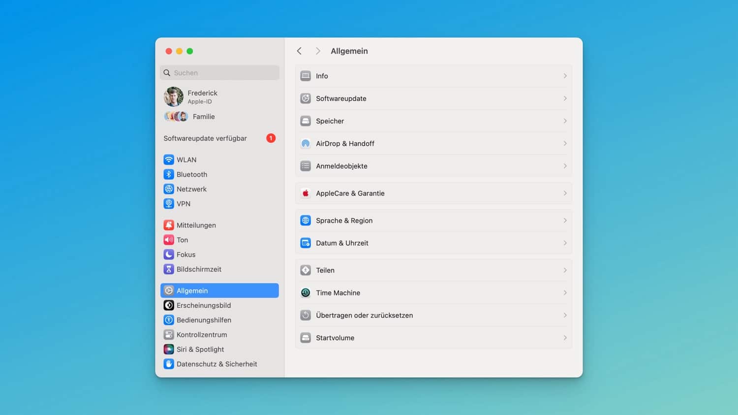Expand the AppleCare & Garantie chevron
Screen dimensions: 738x415
(x=565, y=193)
